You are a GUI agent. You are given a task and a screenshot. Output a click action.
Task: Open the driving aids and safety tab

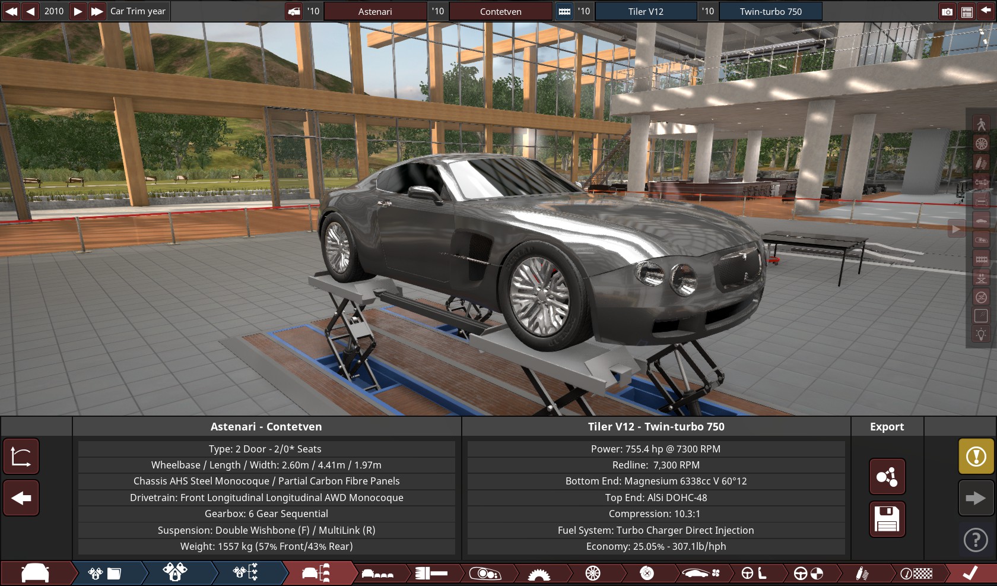tap(808, 574)
